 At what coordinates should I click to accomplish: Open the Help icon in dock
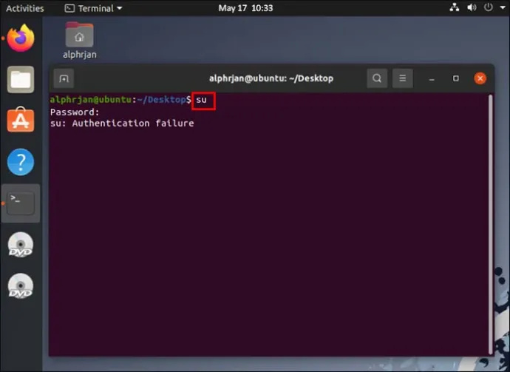(21, 162)
